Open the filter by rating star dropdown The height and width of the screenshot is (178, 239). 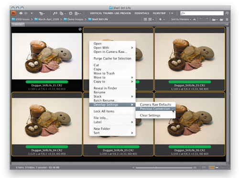[x=162, y=20]
